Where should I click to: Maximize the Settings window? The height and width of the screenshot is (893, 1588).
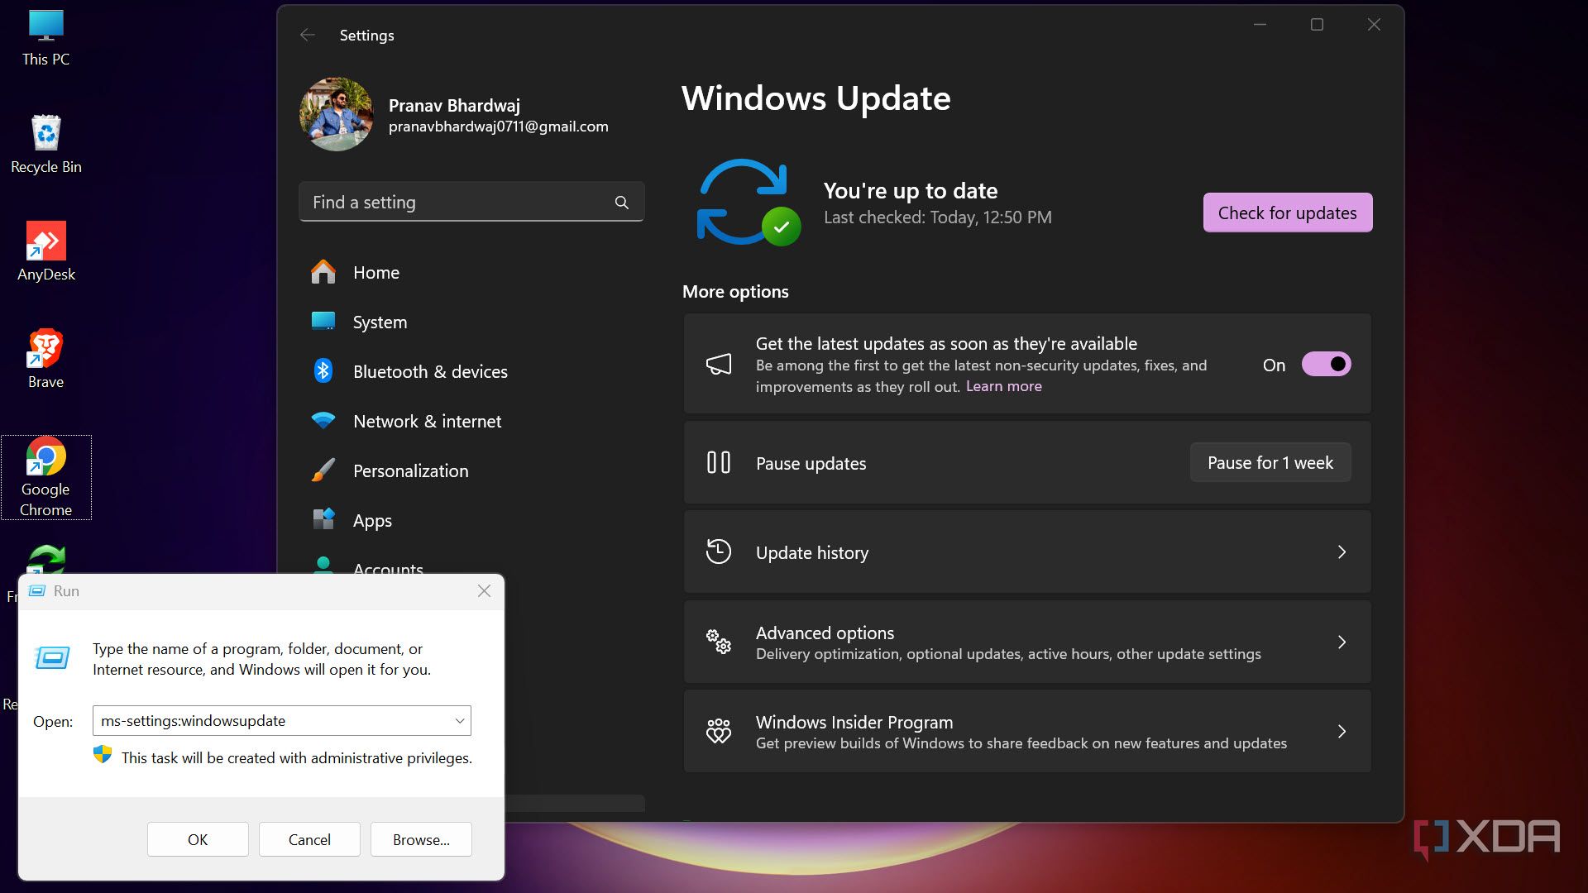tap(1317, 25)
